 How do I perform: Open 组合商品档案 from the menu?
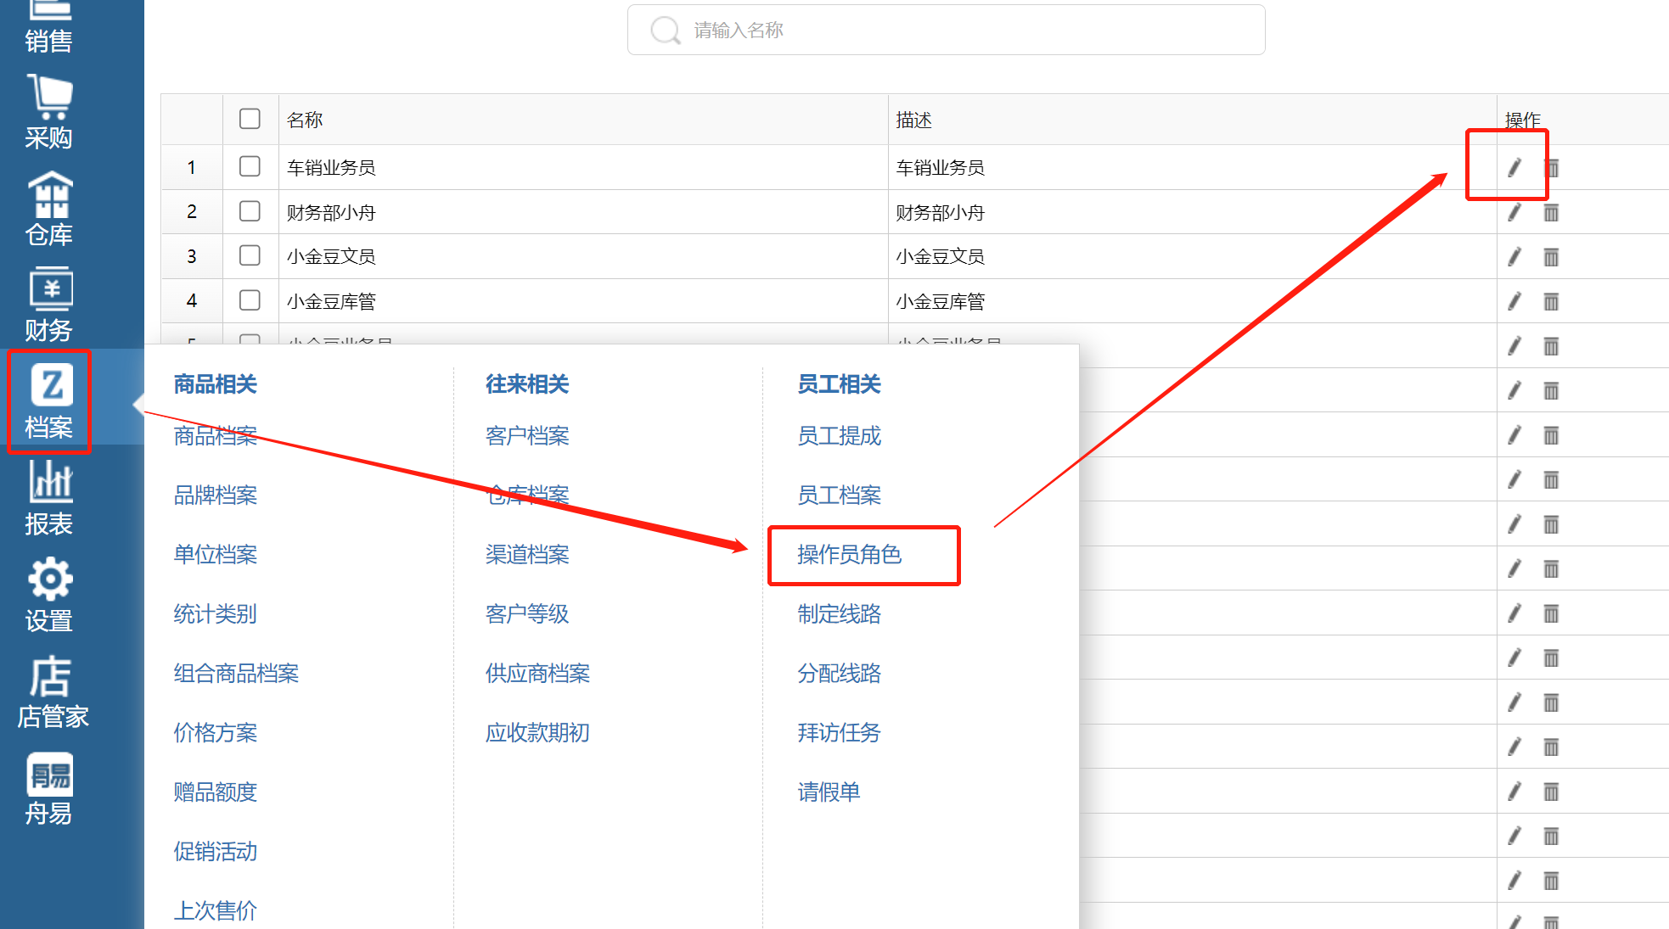[236, 674]
